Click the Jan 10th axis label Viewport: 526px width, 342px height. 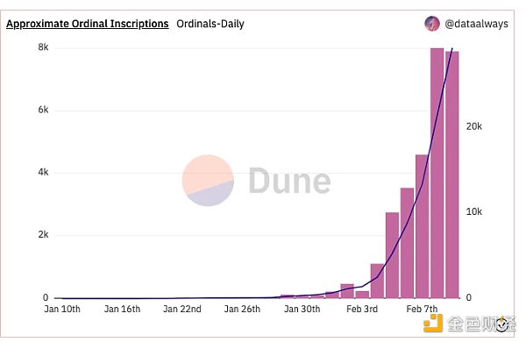[x=62, y=309]
